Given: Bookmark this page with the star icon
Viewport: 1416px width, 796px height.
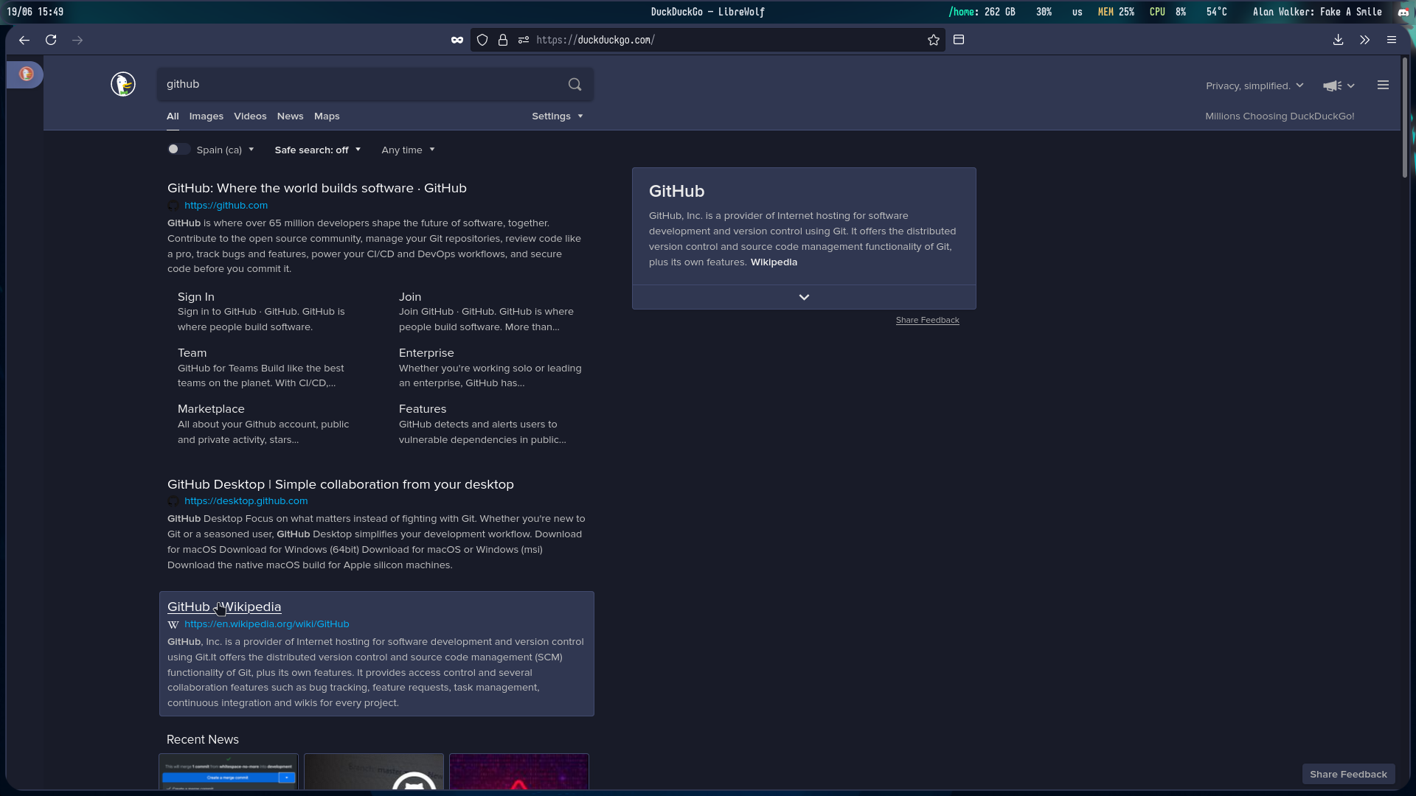Looking at the screenshot, I should [x=934, y=40].
